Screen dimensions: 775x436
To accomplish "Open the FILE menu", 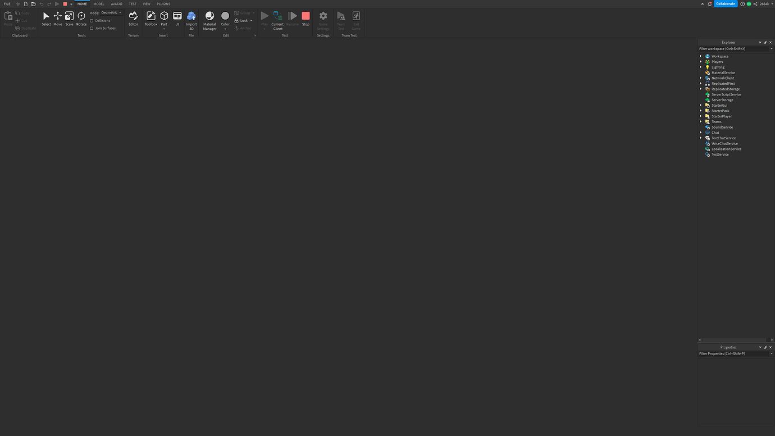I will point(6,3).
